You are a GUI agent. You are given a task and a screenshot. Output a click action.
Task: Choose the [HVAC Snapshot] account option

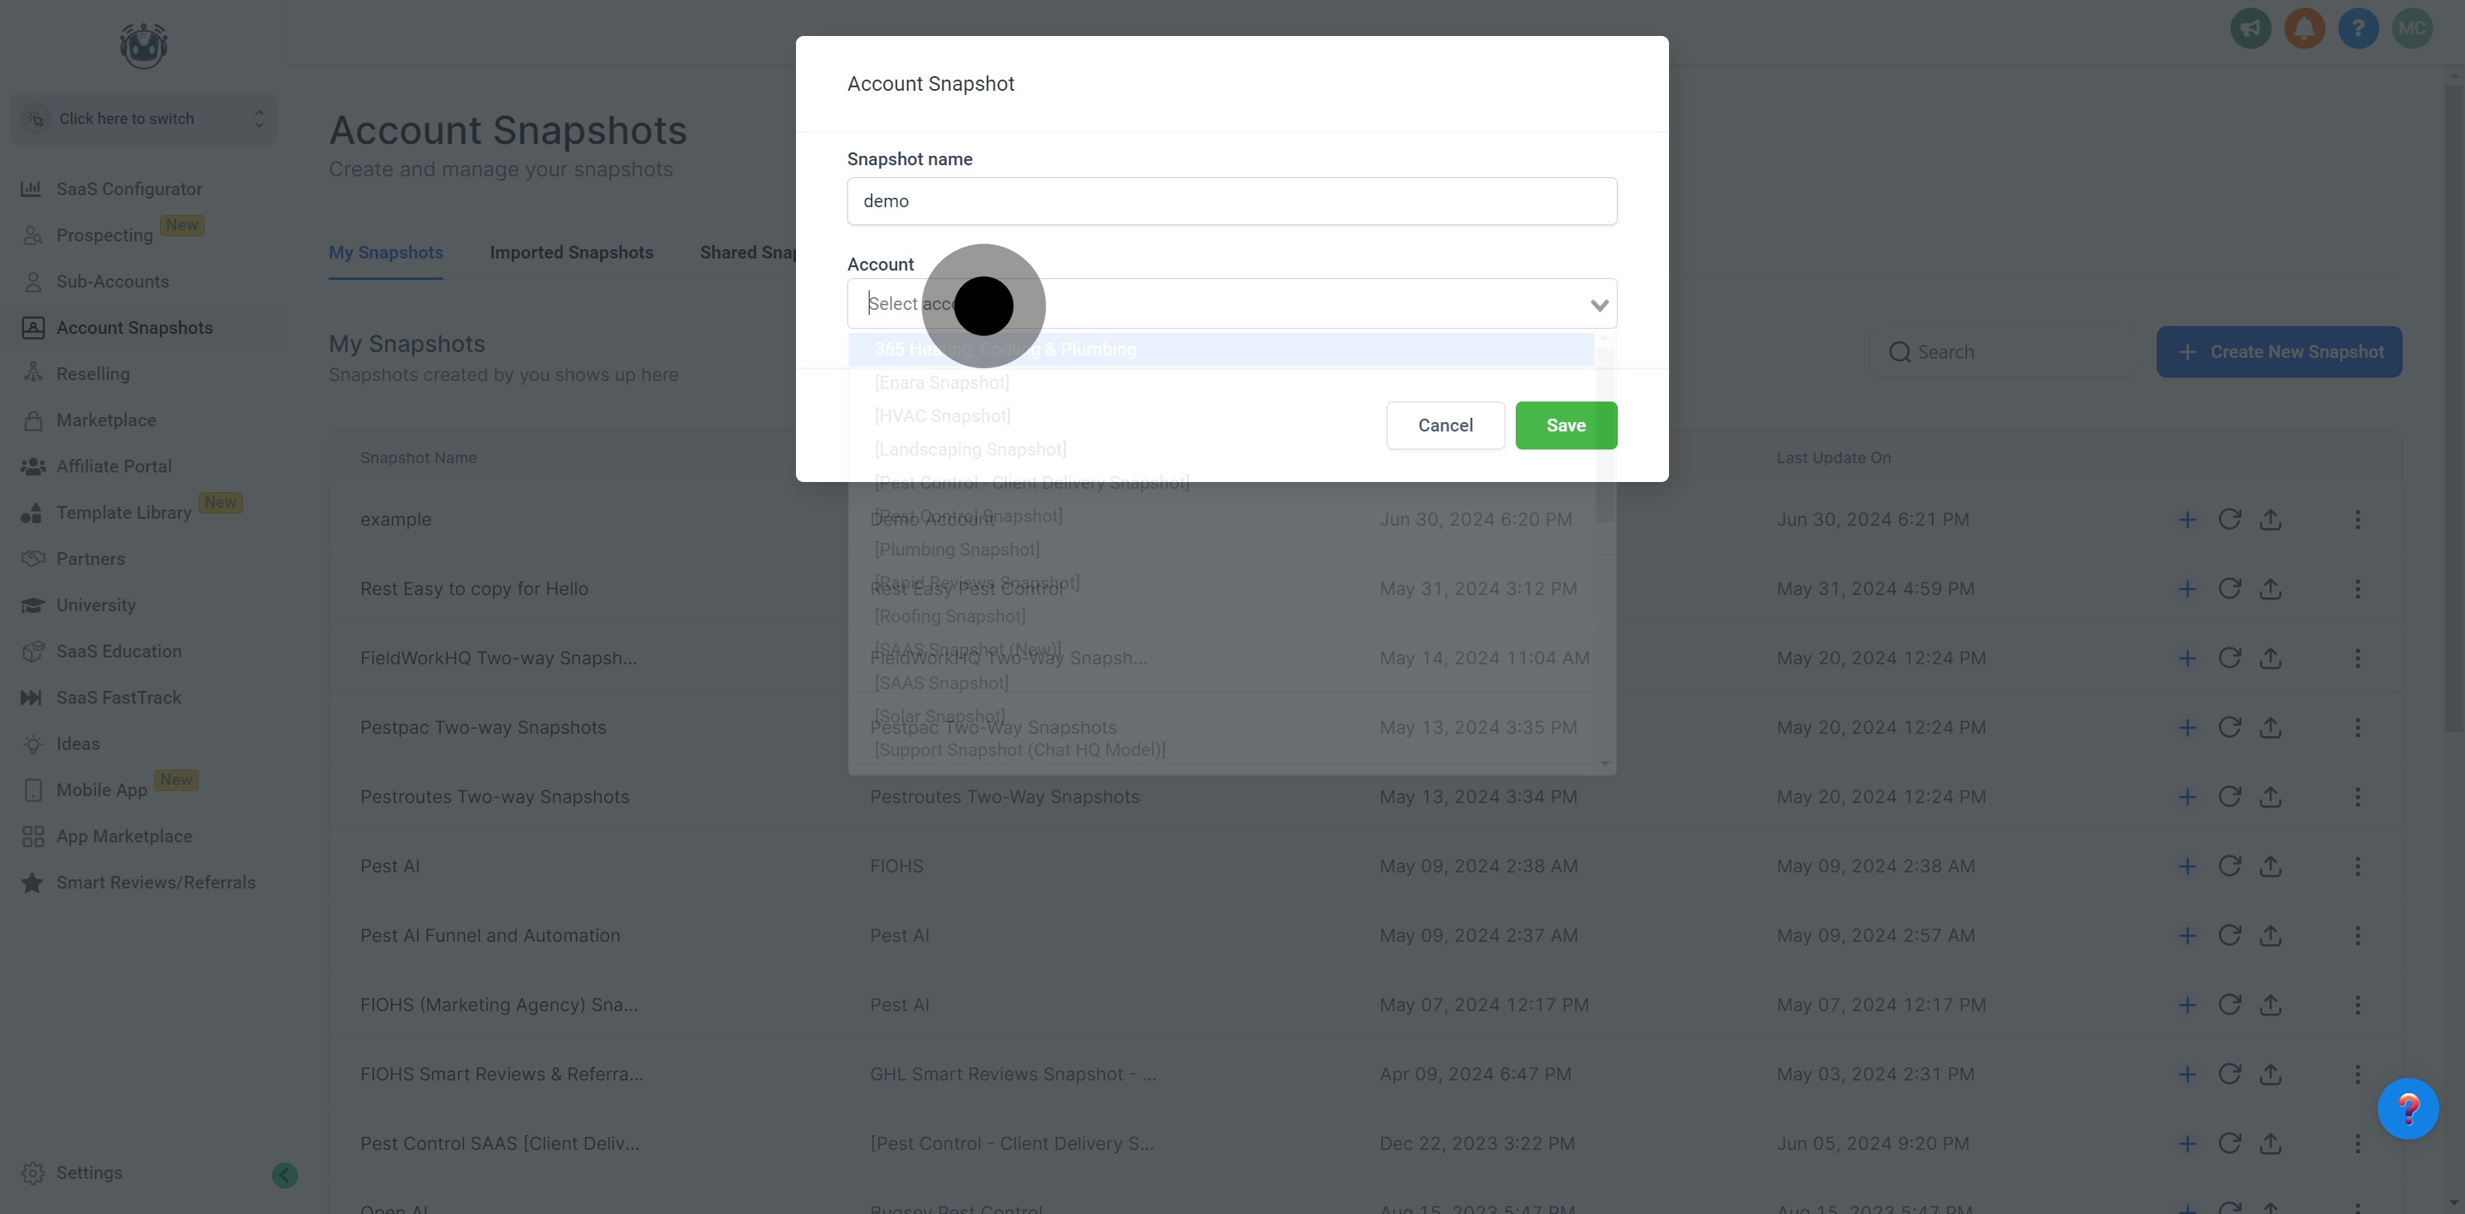point(941,416)
